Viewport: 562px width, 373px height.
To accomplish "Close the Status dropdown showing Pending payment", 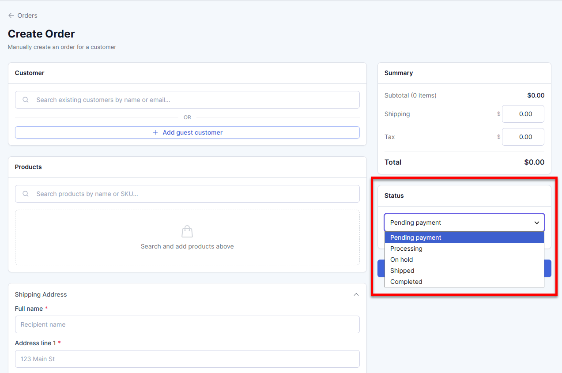I will tap(464, 222).
